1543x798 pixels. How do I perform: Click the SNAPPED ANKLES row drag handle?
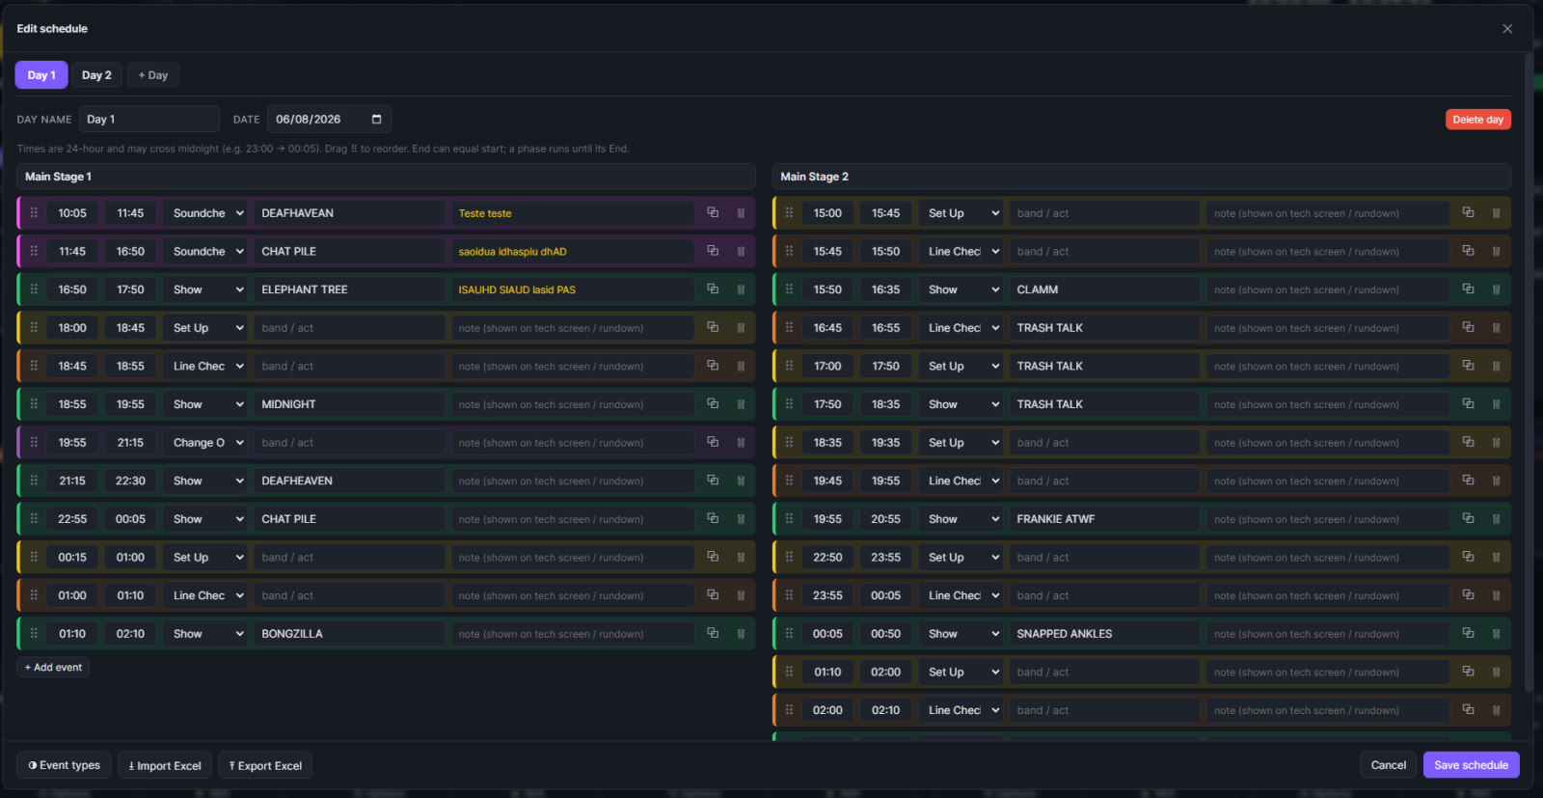(x=789, y=634)
